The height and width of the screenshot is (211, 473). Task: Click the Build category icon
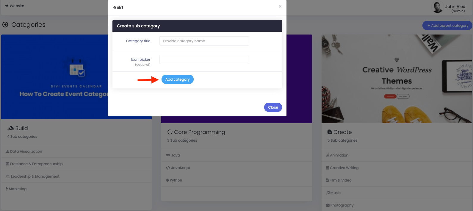click(x=11, y=128)
